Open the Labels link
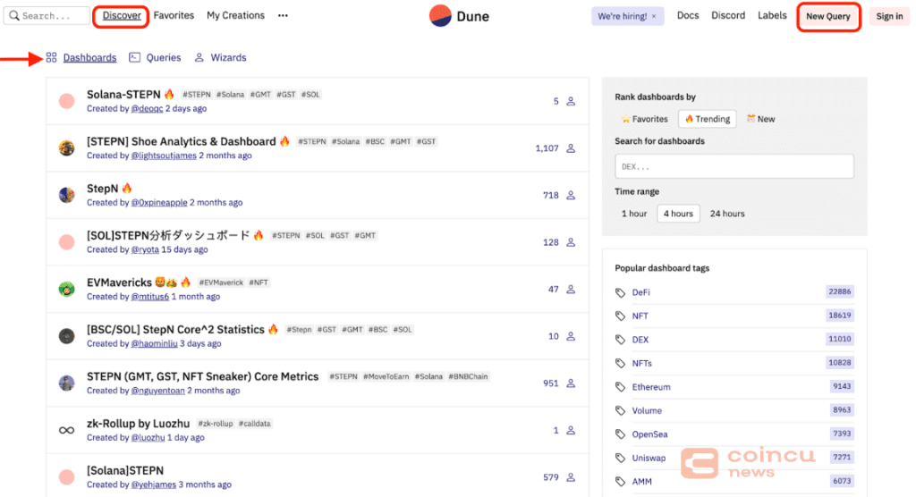 click(772, 16)
